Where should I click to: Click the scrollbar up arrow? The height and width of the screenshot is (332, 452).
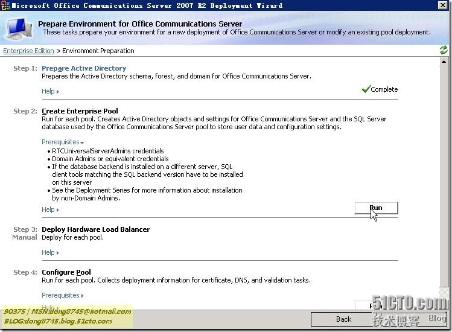(x=444, y=62)
